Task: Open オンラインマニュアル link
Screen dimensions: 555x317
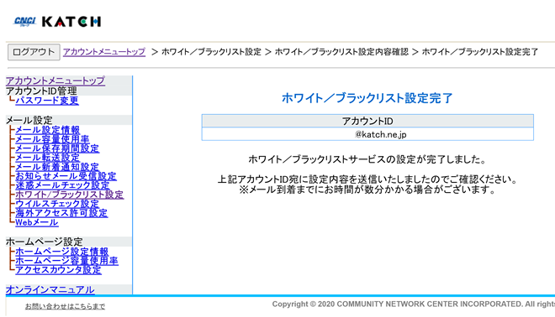Action: (x=50, y=290)
